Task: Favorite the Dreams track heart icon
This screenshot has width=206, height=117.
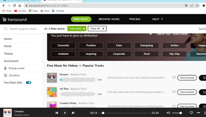Action: (174, 78)
